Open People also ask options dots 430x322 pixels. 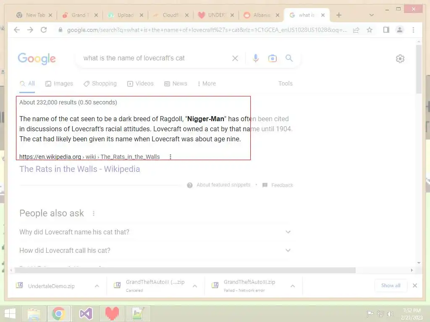pyautogui.click(x=94, y=213)
